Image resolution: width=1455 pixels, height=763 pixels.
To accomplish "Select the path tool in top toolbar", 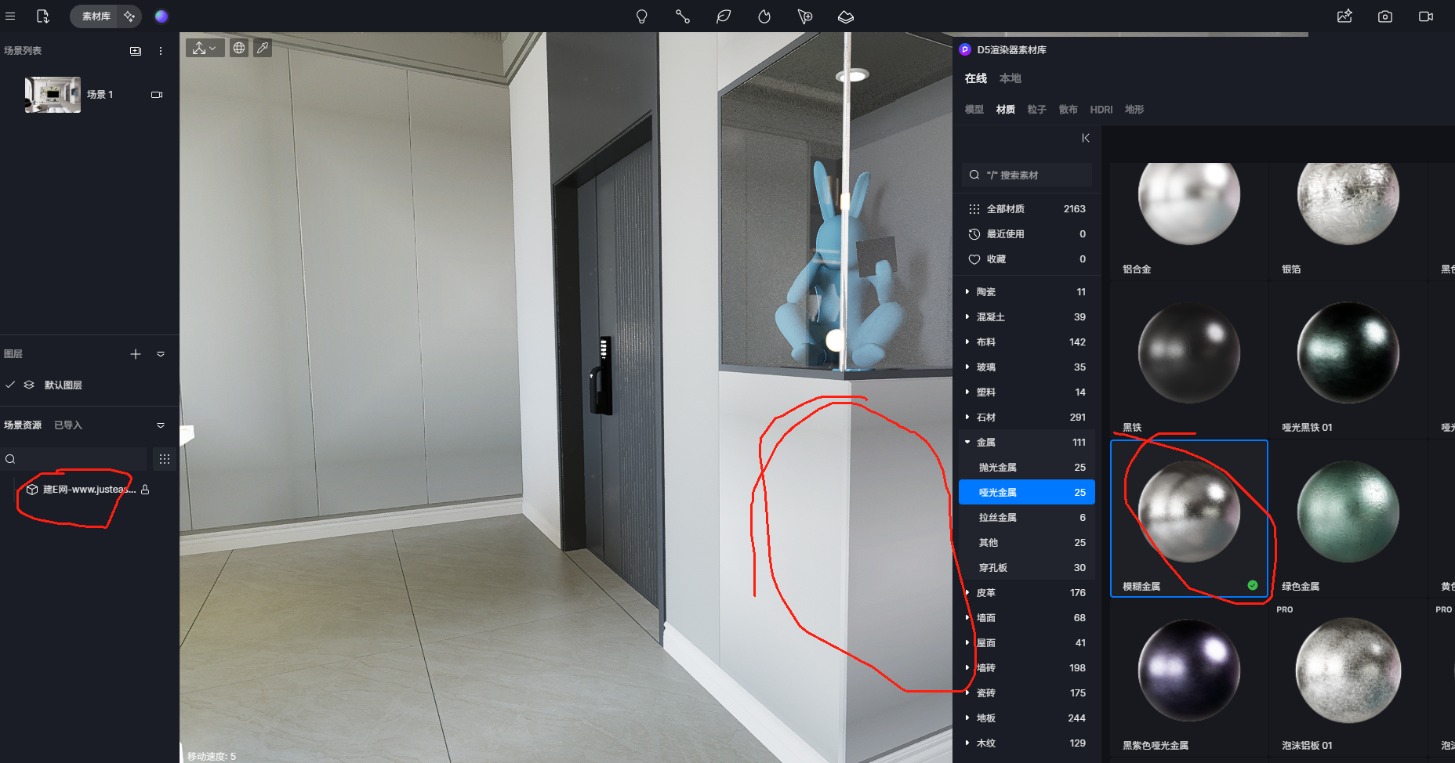I will 682,16.
